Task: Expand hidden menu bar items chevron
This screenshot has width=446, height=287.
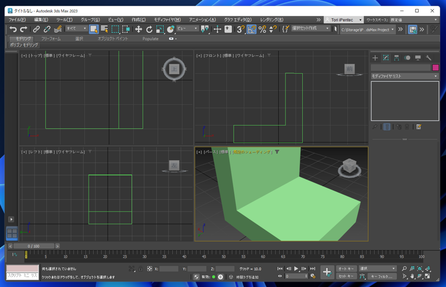Action: tap(318, 20)
